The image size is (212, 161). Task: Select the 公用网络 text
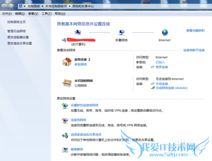point(81,86)
